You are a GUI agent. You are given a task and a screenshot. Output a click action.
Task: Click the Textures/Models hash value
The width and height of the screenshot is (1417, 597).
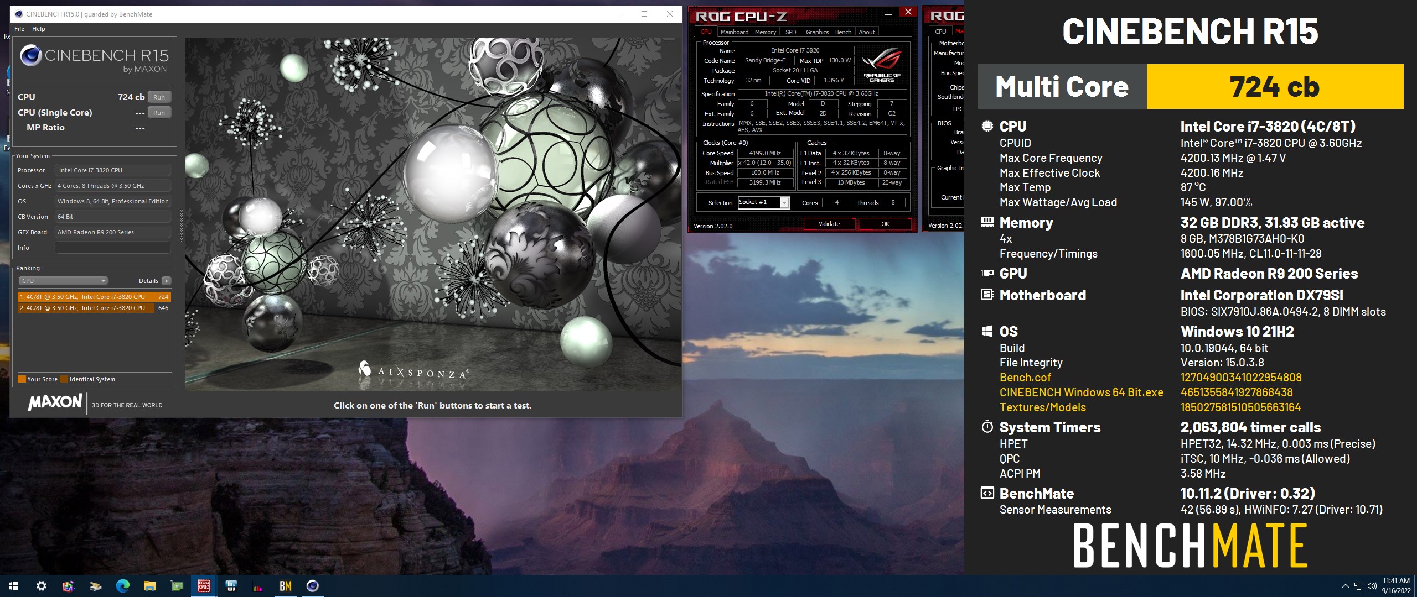pyautogui.click(x=1240, y=407)
